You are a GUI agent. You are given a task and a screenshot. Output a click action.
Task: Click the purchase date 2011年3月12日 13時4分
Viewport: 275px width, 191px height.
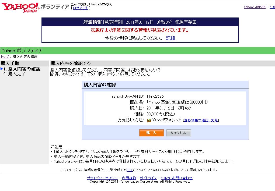[x=169, y=108]
